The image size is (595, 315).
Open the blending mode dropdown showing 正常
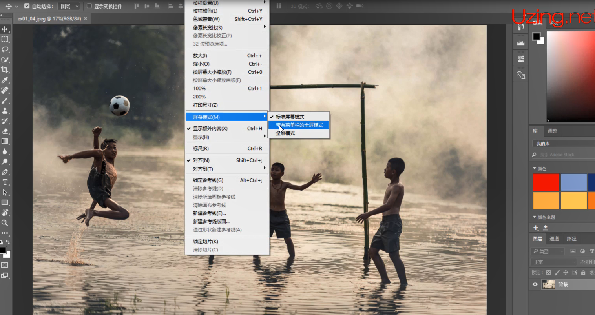[x=553, y=261]
